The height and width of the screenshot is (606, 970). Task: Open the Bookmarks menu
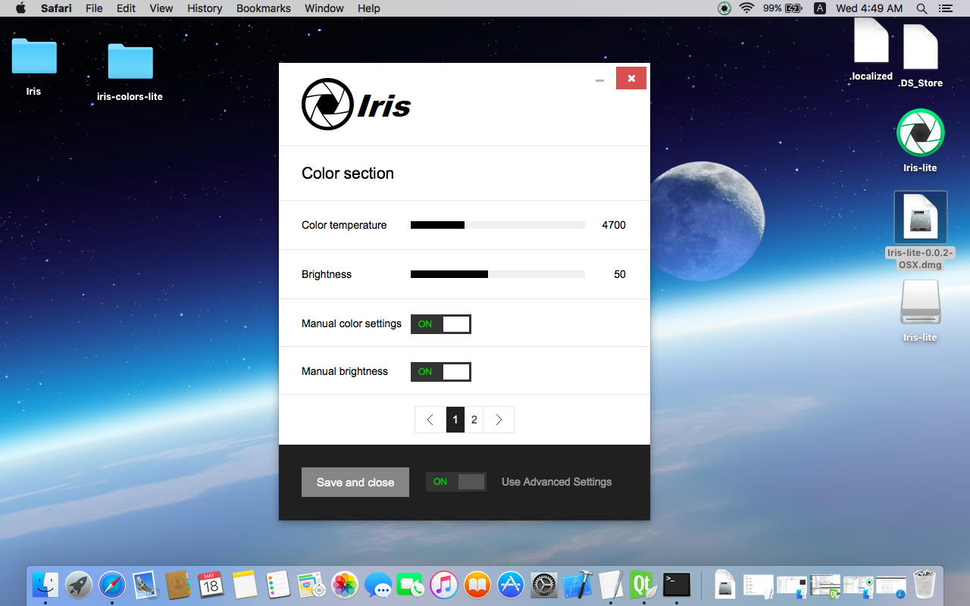[x=264, y=8]
